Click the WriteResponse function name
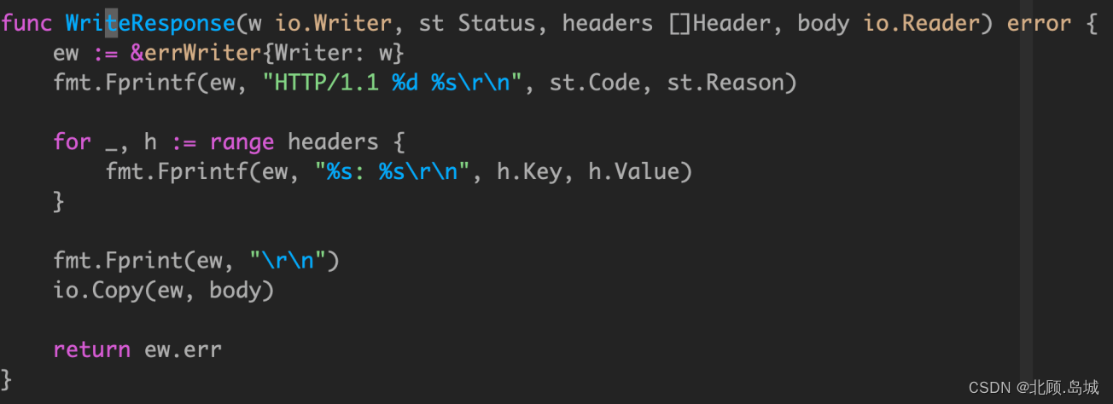 [x=143, y=23]
